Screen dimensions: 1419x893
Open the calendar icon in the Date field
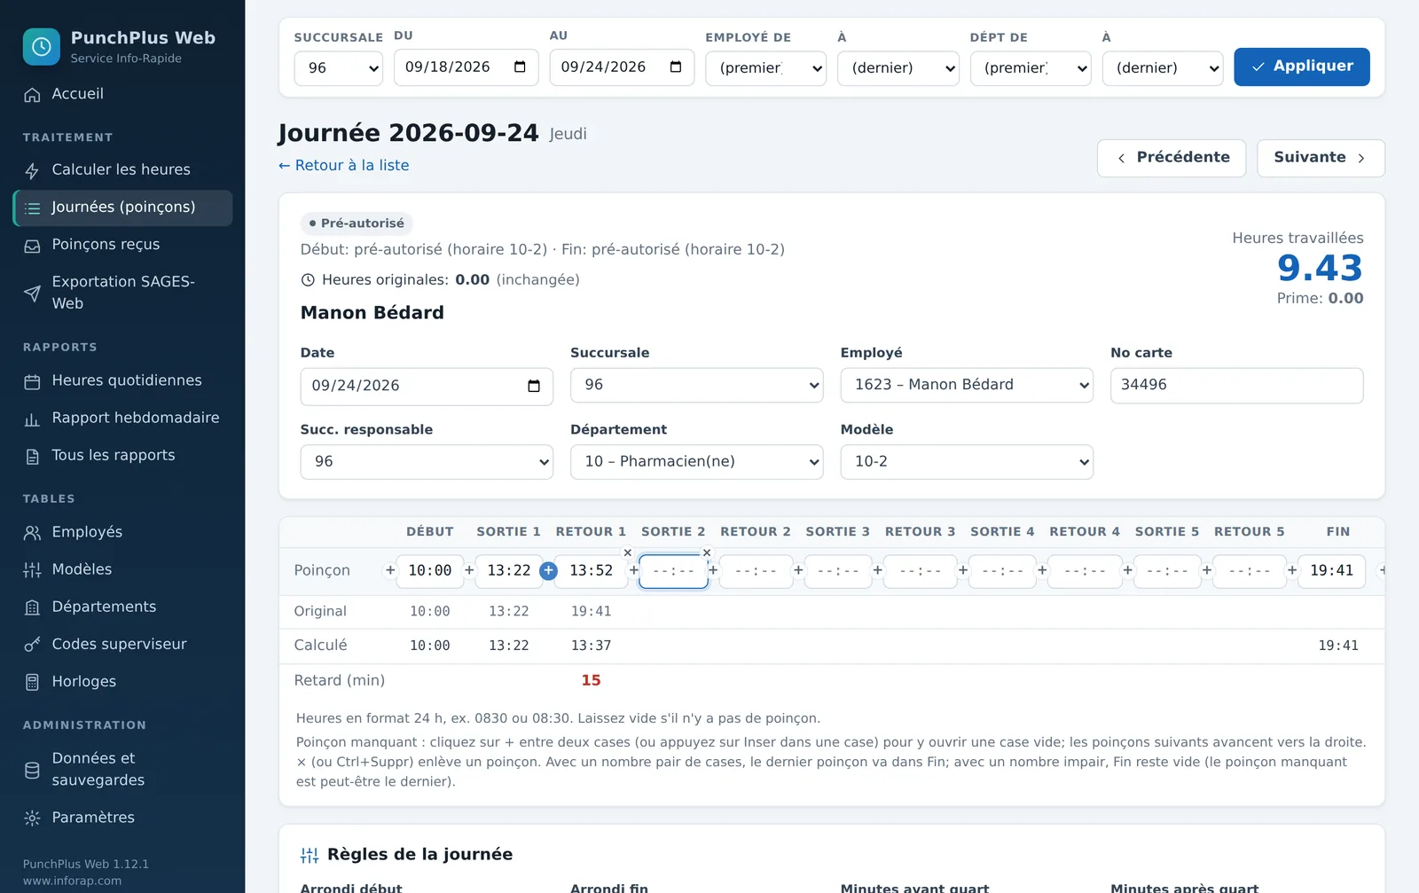click(x=534, y=386)
